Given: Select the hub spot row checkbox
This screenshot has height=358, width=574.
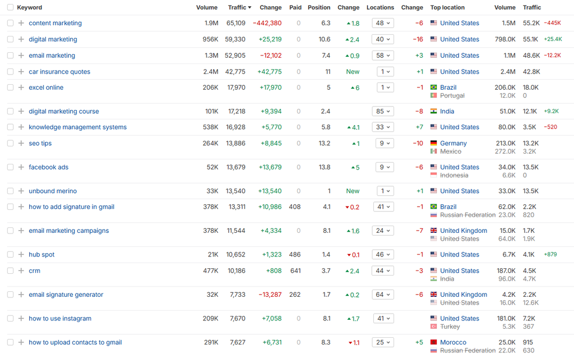Looking at the screenshot, I should tap(10, 254).
